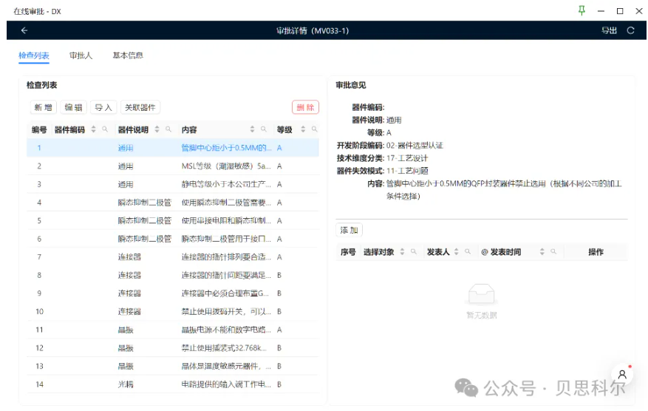Select row 3 静电等级 entry
This screenshot has height=411, width=648.
(x=173, y=184)
